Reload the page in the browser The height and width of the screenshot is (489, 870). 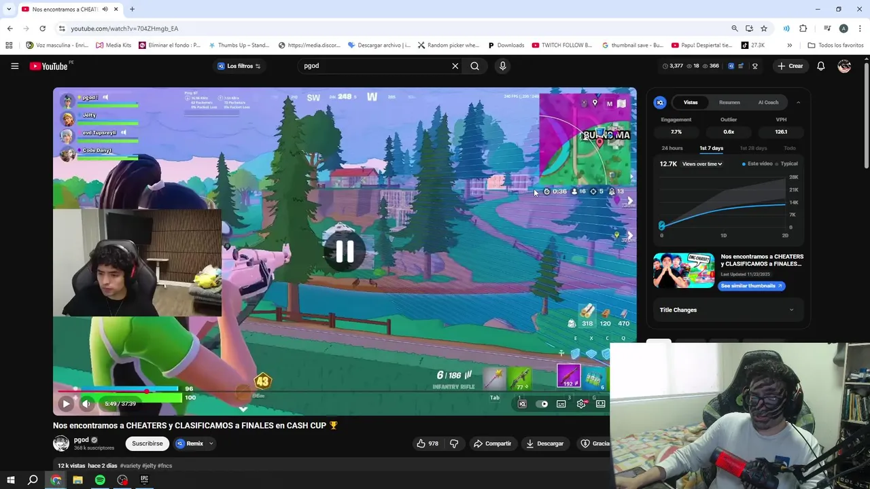(x=42, y=29)
